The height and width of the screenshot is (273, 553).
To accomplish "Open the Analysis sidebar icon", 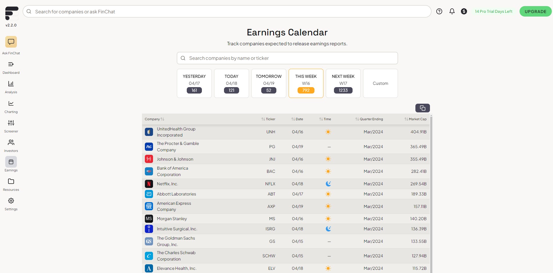I will [11, 84].
